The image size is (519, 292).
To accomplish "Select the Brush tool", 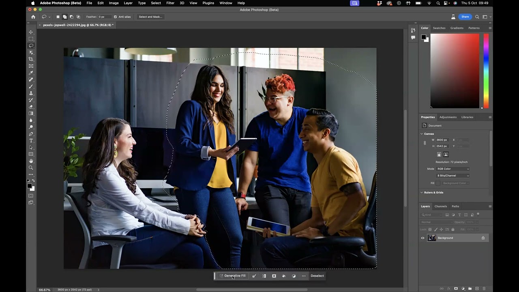I will click(31, 86).
